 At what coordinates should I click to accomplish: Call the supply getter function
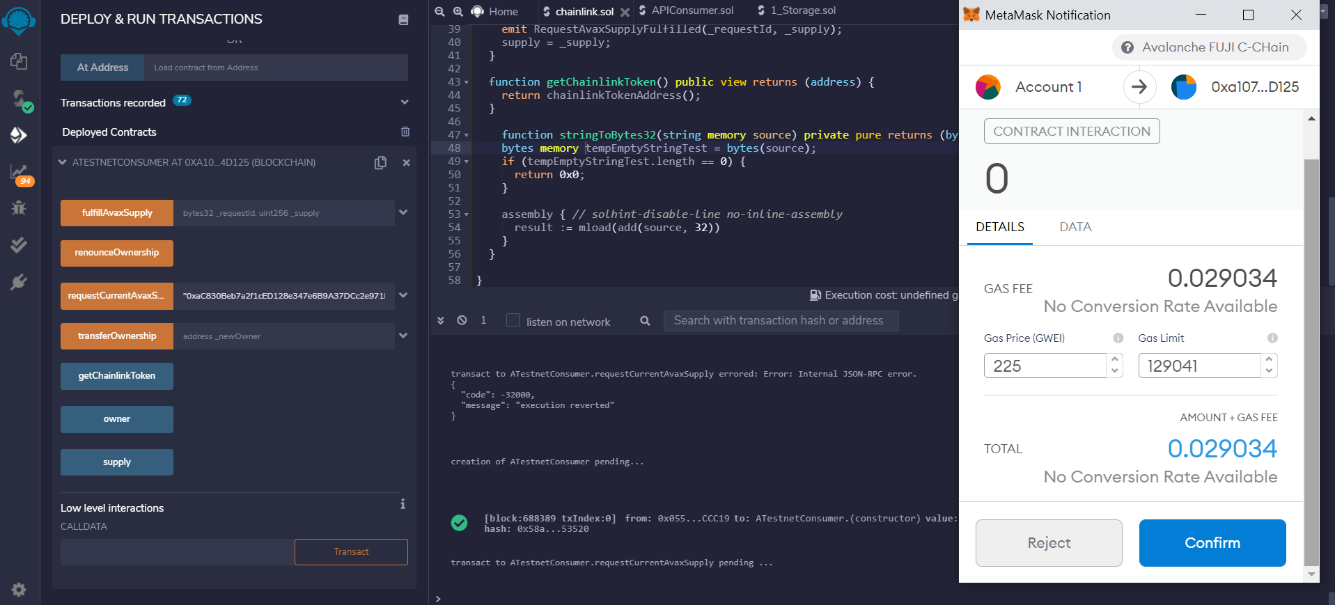pos(117,462)
